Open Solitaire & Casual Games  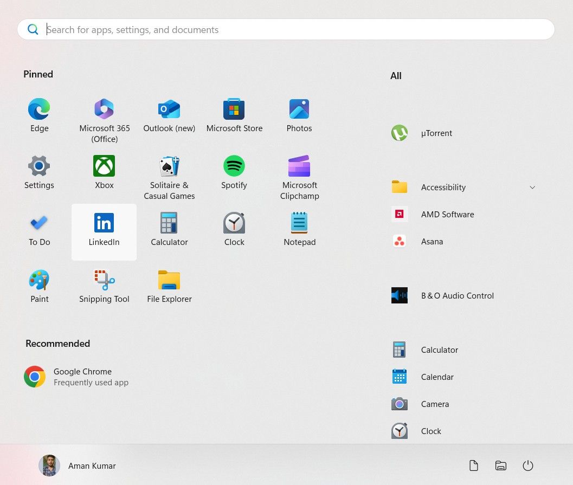169,177
